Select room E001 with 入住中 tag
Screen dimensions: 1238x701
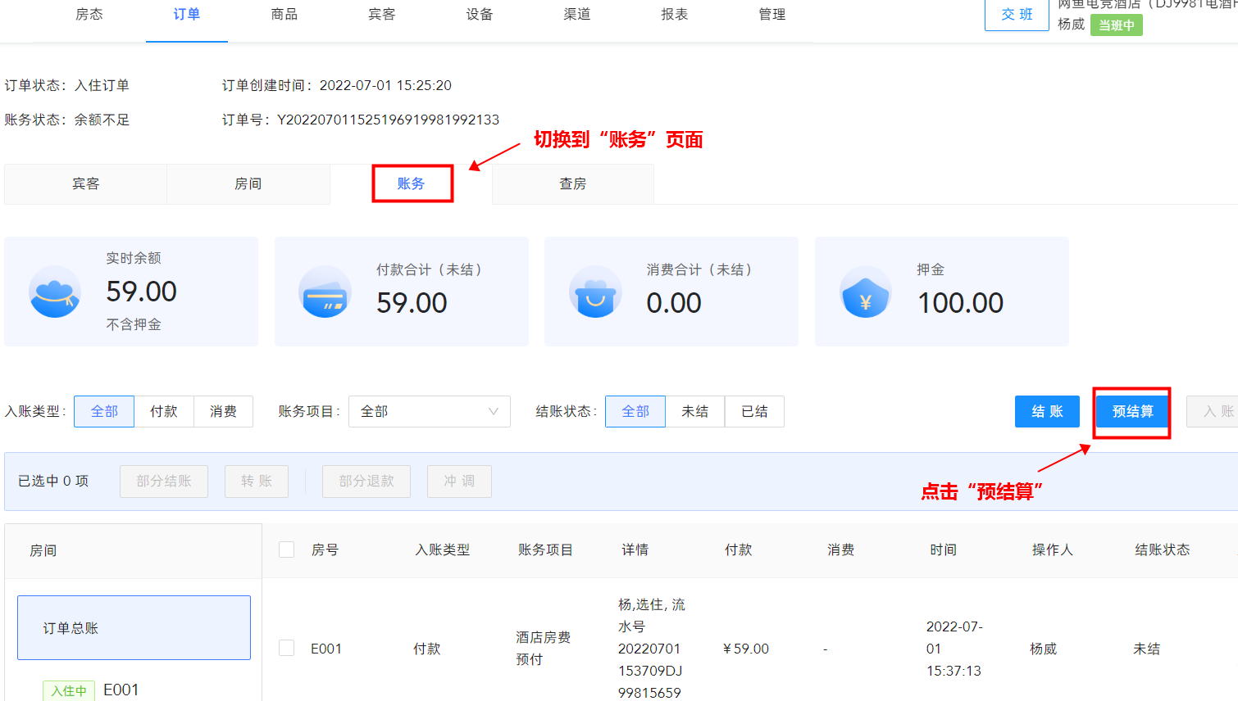pos(91,690)
